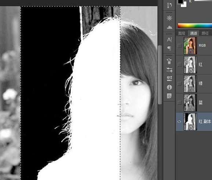Open the Adjustments panel sun icon
The width and height of the screenshot is (212, 180).
[169, 18]
